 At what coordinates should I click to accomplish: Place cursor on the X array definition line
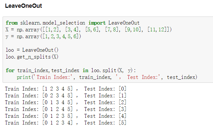pyautogui.click(x=89, y=29)
